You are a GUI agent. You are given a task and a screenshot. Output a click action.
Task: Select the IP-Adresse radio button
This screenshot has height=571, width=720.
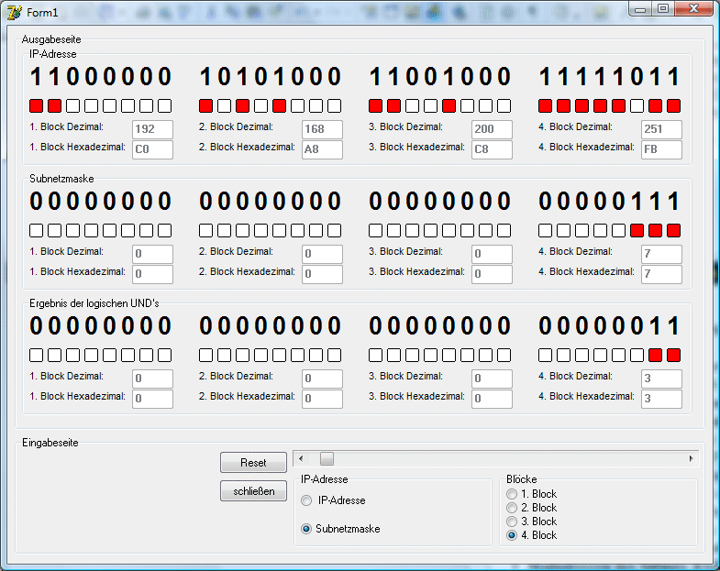[x=306, y=500]
